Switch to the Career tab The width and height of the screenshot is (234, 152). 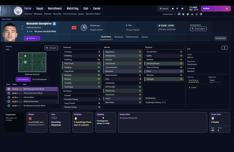(145, 37)
